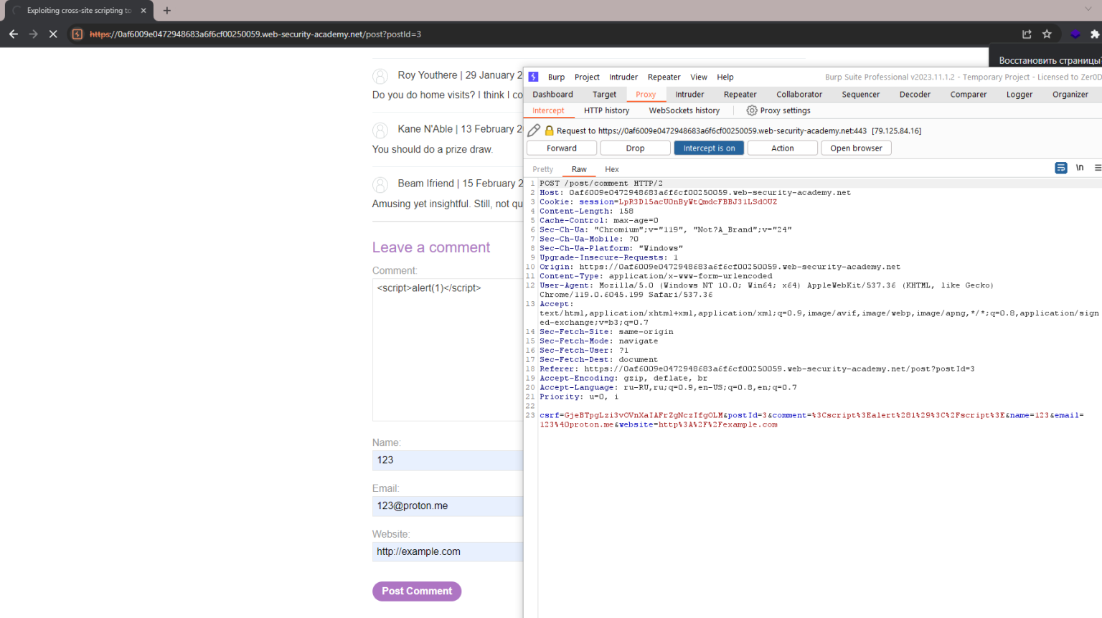Click the POST /post/comment request line
Viewport: 1102px width, 618px height.
(x=601, y=183)
